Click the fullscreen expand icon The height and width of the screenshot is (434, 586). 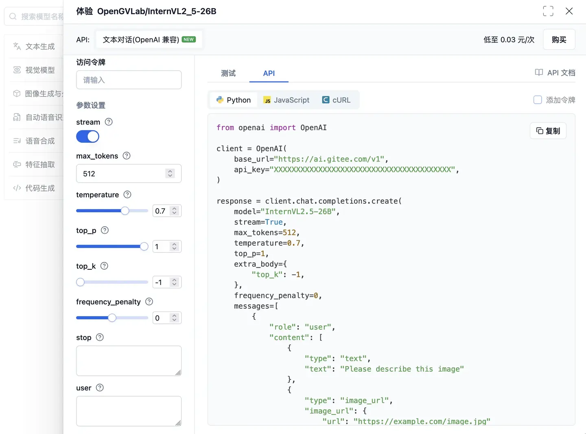[548, 11]
